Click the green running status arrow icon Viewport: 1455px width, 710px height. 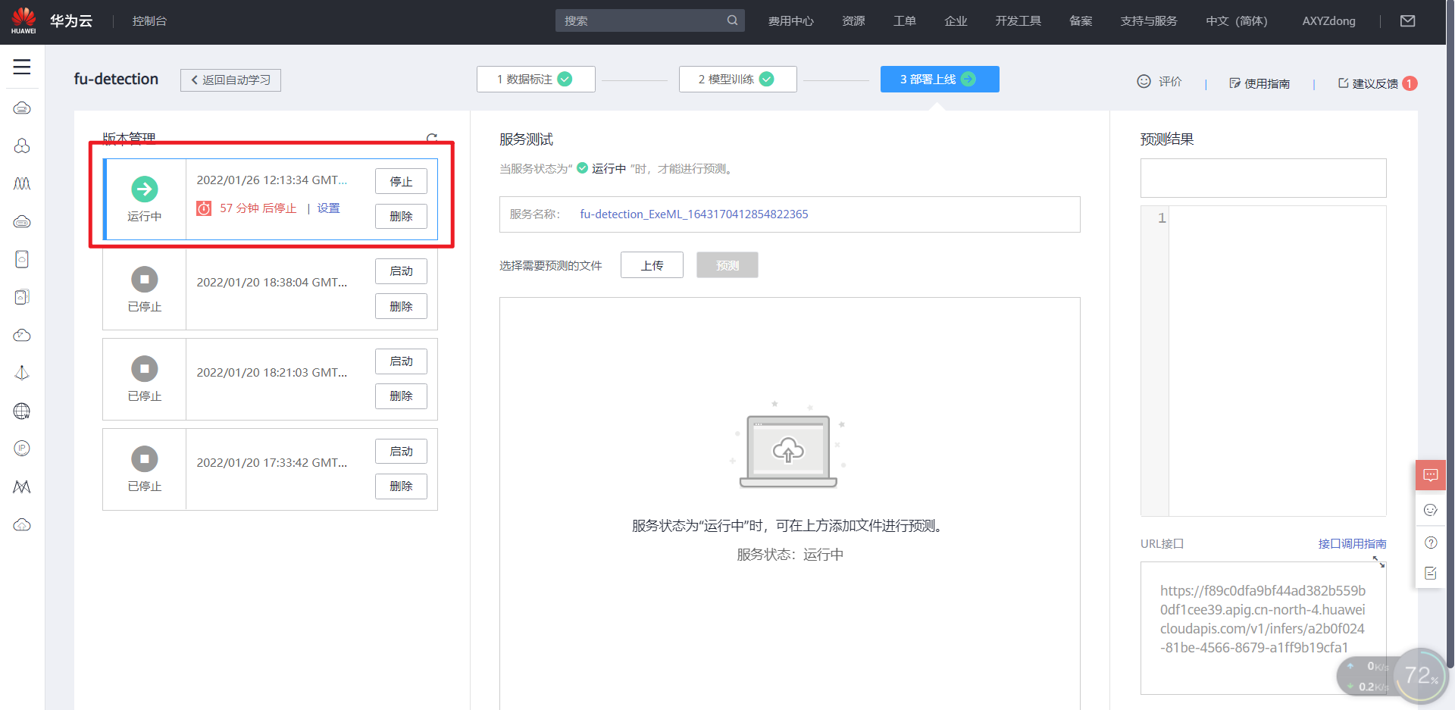[x=145, y=189]
